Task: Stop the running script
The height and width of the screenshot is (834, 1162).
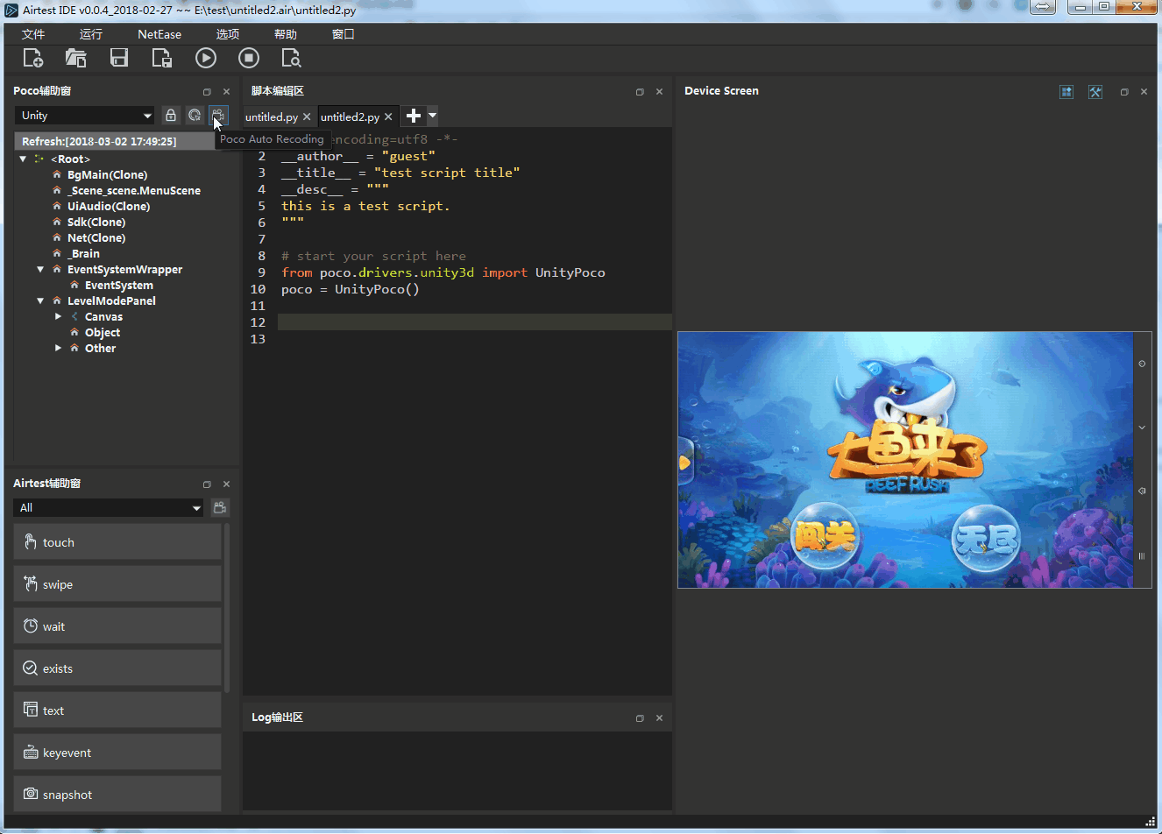Action: coord(249,58)
